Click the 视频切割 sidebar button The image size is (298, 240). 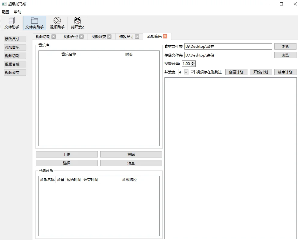click(15, 56)
